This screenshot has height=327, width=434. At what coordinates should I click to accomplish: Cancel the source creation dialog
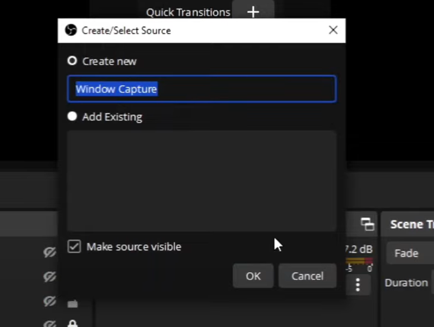click(x=307, y=276)
